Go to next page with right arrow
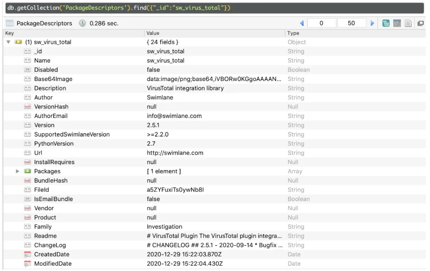The height and width of the screenshot is (271, 430). tap(372, 23)
